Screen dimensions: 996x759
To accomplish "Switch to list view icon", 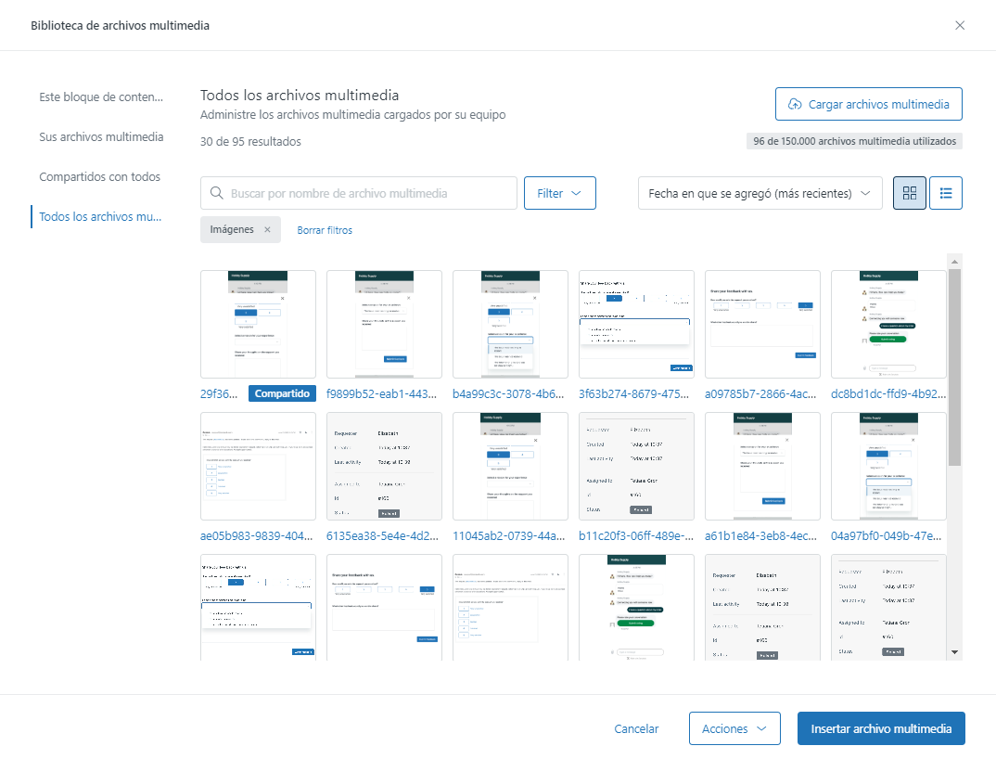I will pyautogui.click(x=946, y=193).
